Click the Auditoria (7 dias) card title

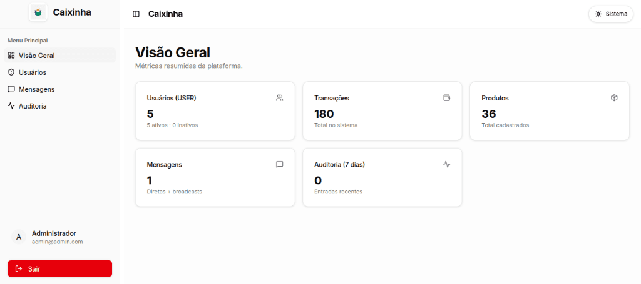click(340, 165)
